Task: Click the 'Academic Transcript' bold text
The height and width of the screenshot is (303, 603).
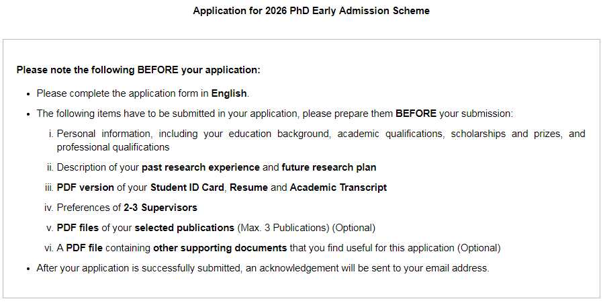Action: (338, 187)
